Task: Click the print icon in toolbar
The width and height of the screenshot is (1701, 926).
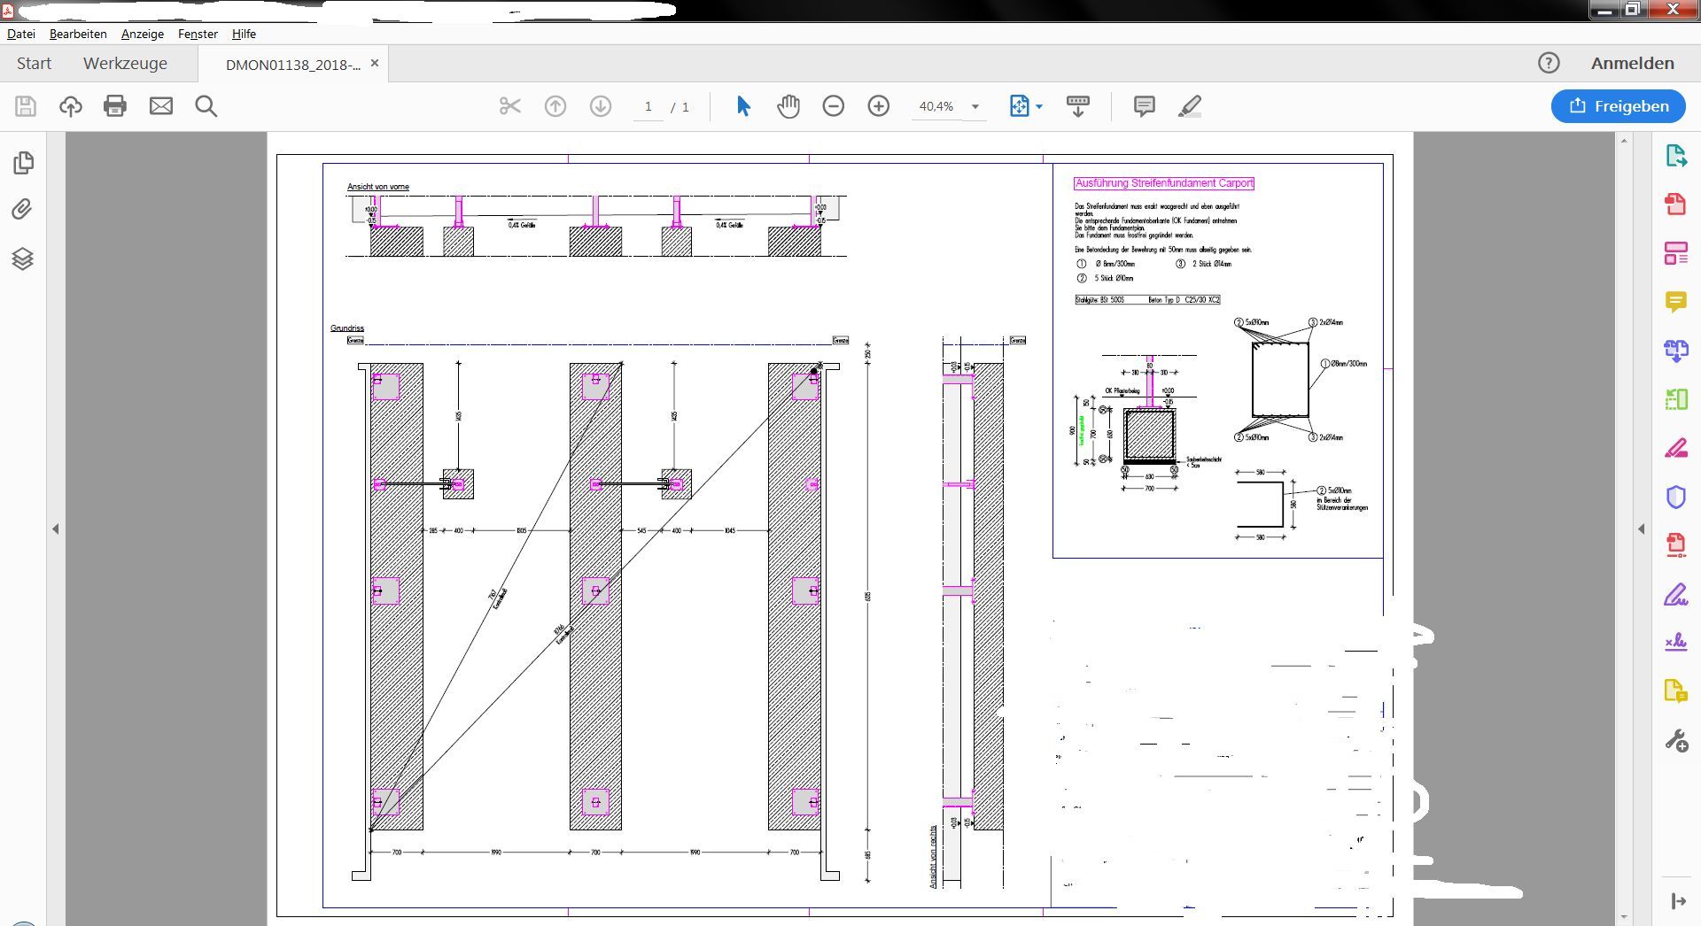Action: tap(115, 106)
